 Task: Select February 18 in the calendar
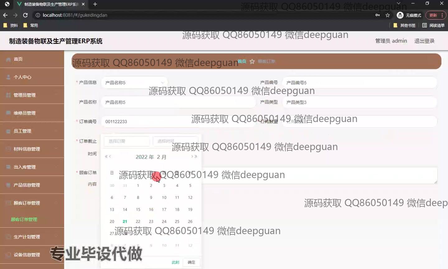[x=177, y=210]
